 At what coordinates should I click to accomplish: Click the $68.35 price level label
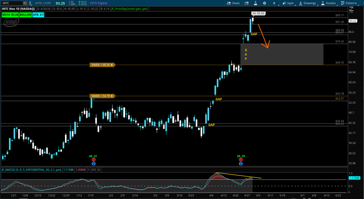(x=340, y=63)
